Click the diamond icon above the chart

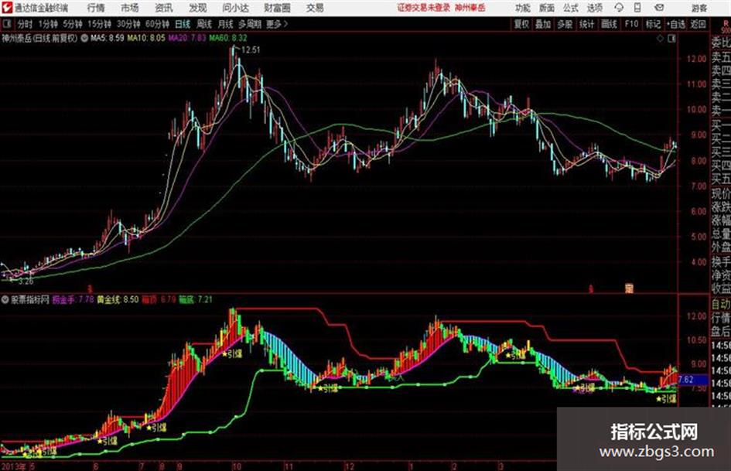coord(660,39)
